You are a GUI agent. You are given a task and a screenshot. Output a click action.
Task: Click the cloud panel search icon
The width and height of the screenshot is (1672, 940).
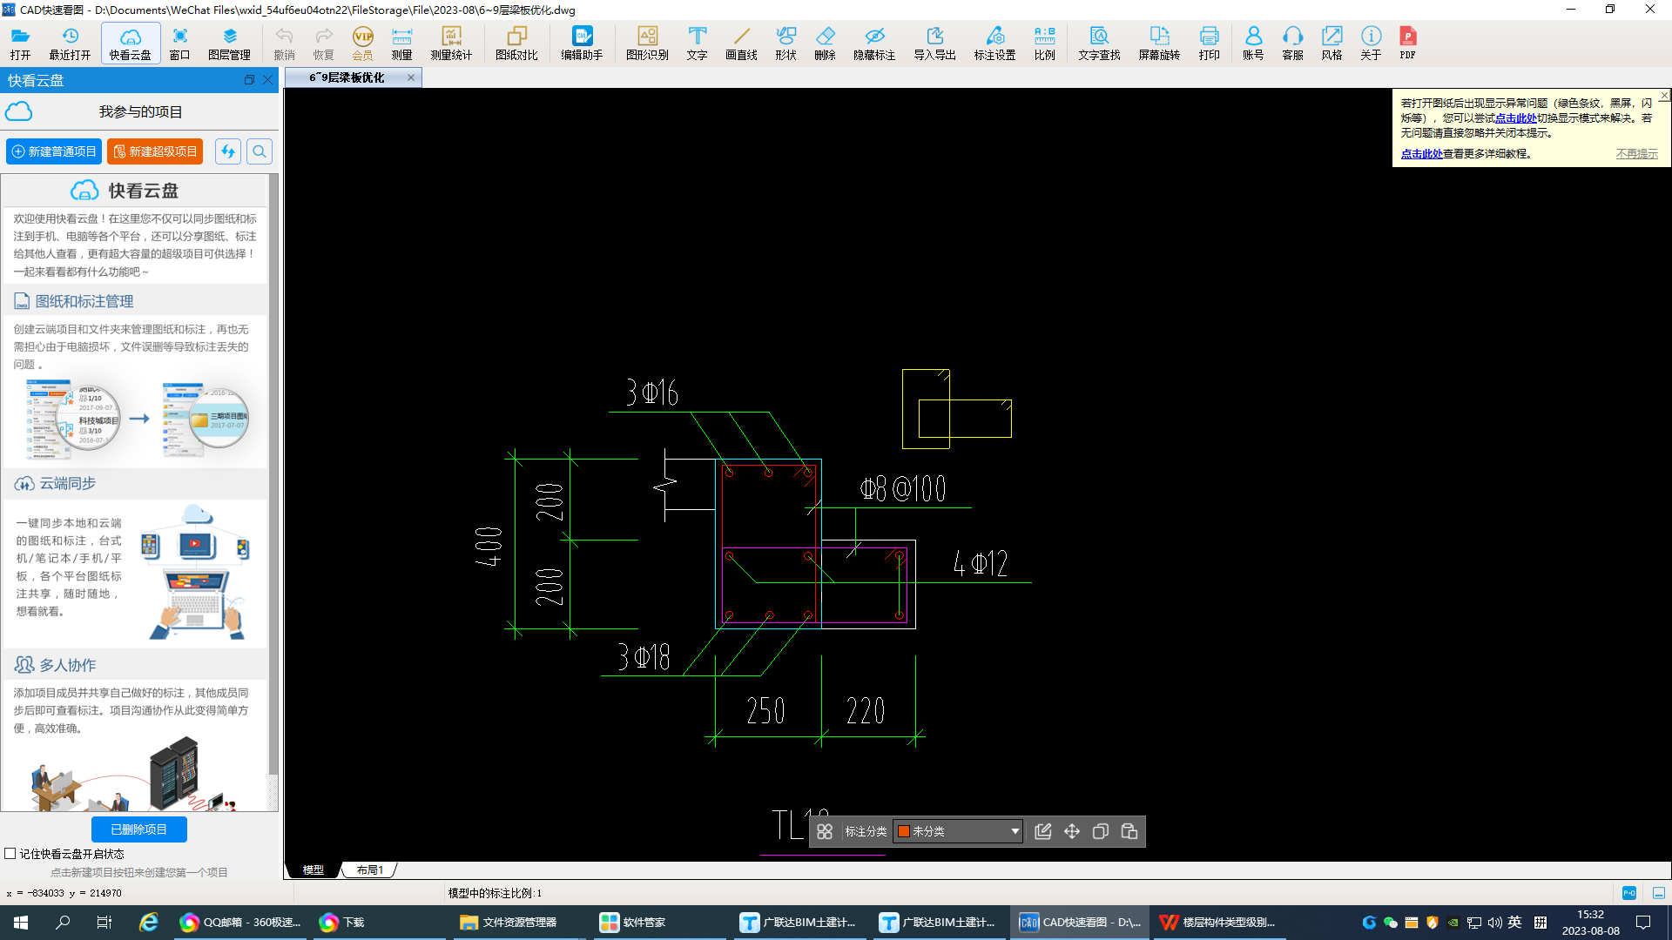coord(260,151)
